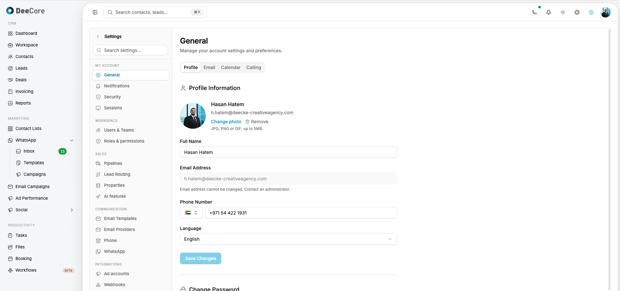
Task: Open the Language dropdown showing English
Action: click(288, 239)
